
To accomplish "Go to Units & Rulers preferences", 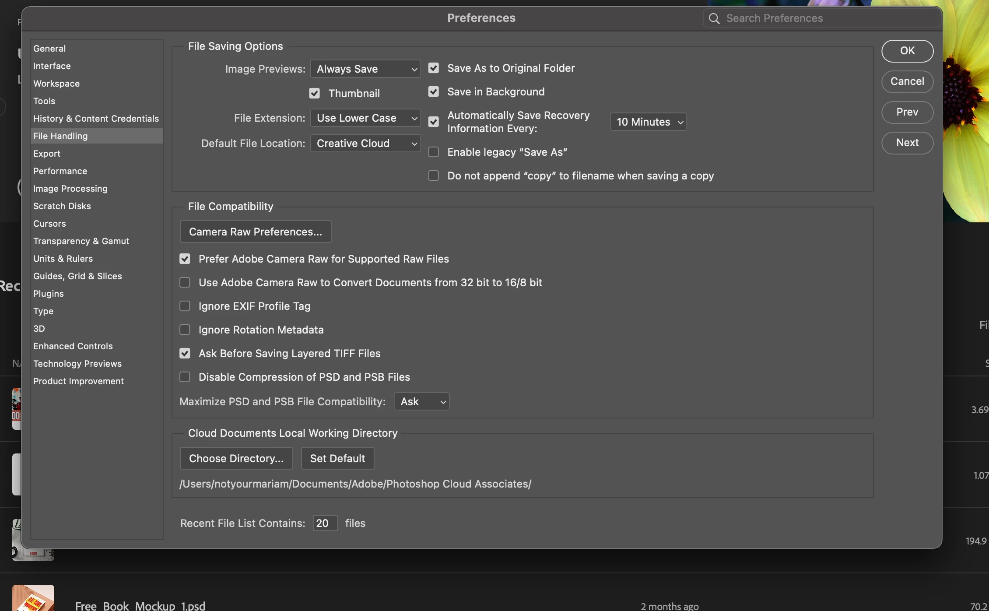I will pyautogui.click(x=63, y=259).
